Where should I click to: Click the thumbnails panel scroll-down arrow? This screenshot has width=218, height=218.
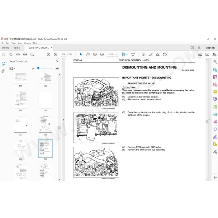pyautogui.click(x=59, y=179)
